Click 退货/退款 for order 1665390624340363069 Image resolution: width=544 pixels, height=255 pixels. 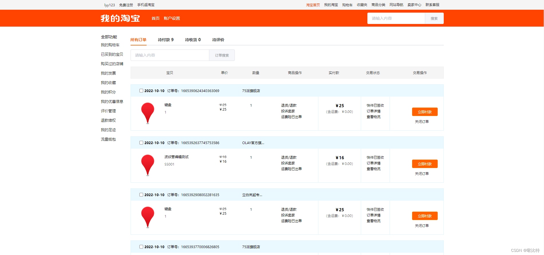click(289, 105)
